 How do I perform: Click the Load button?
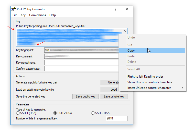tap(114, 90)
